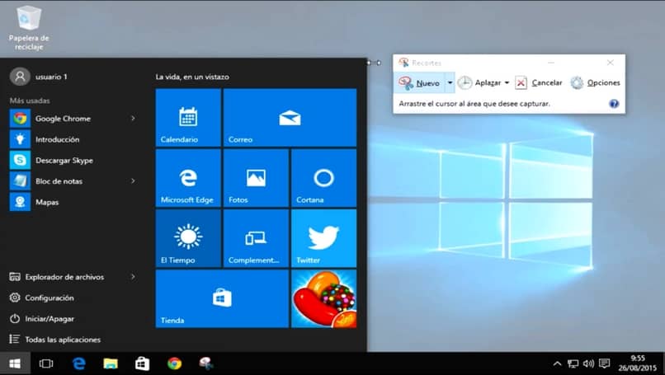Show Todas las aplicaciones list
This screenshot has height=375, width=665.
pos(55,340)
